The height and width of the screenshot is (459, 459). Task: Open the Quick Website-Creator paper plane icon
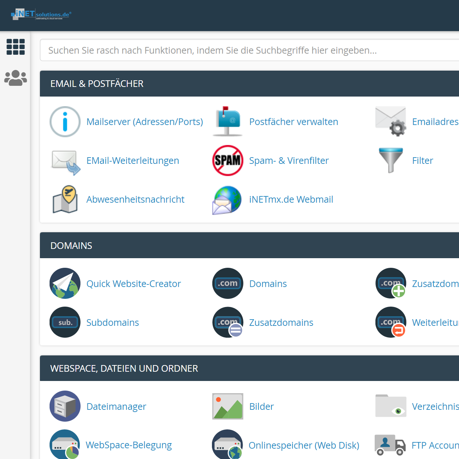[65, 284]
